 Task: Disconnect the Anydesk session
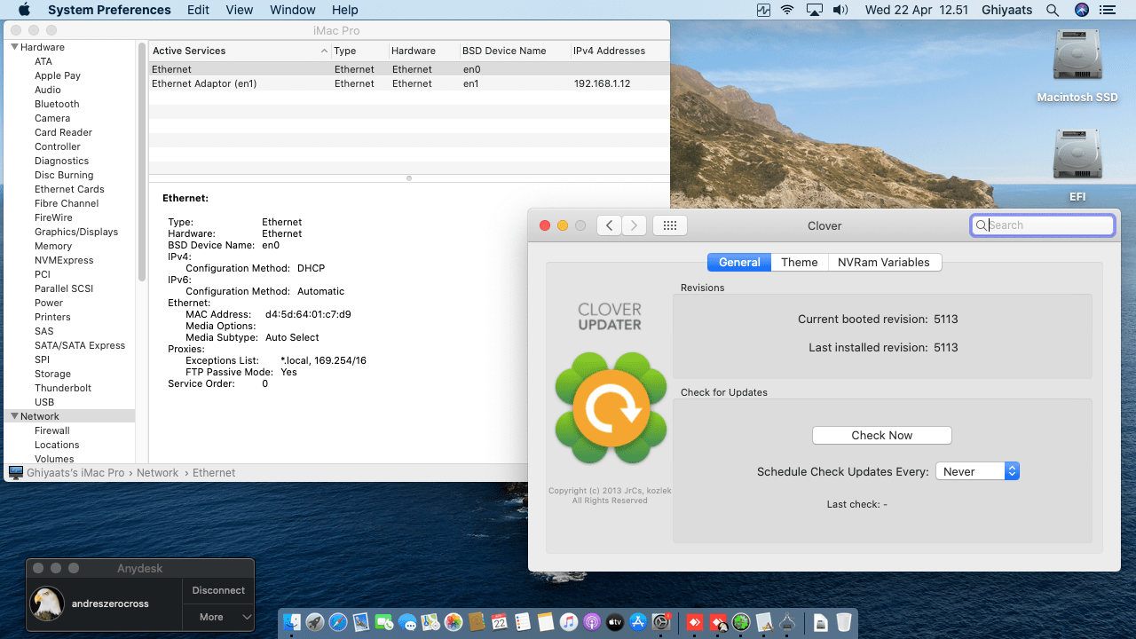(x=218, y=590)
